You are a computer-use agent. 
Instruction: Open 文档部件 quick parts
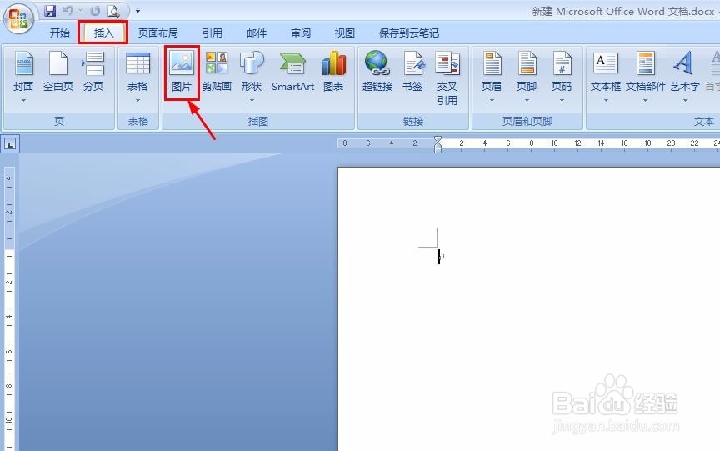click(646, 71)
